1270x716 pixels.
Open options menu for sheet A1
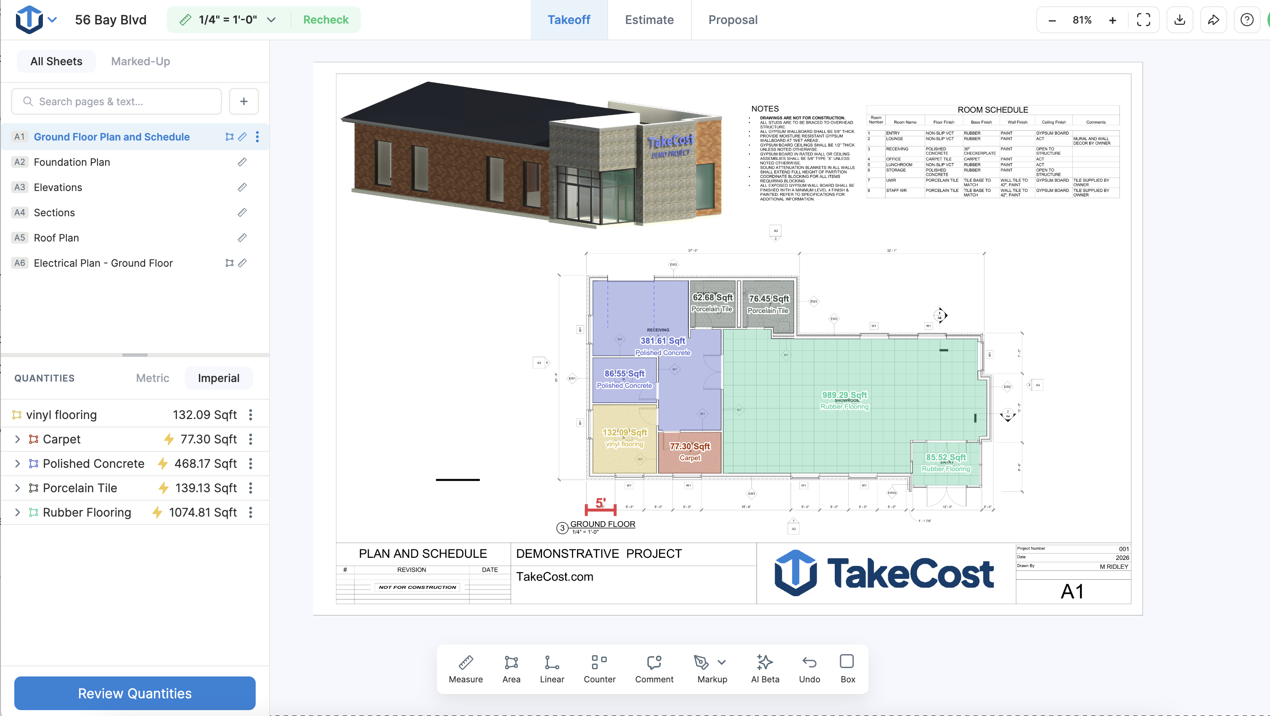coord(257,137)
